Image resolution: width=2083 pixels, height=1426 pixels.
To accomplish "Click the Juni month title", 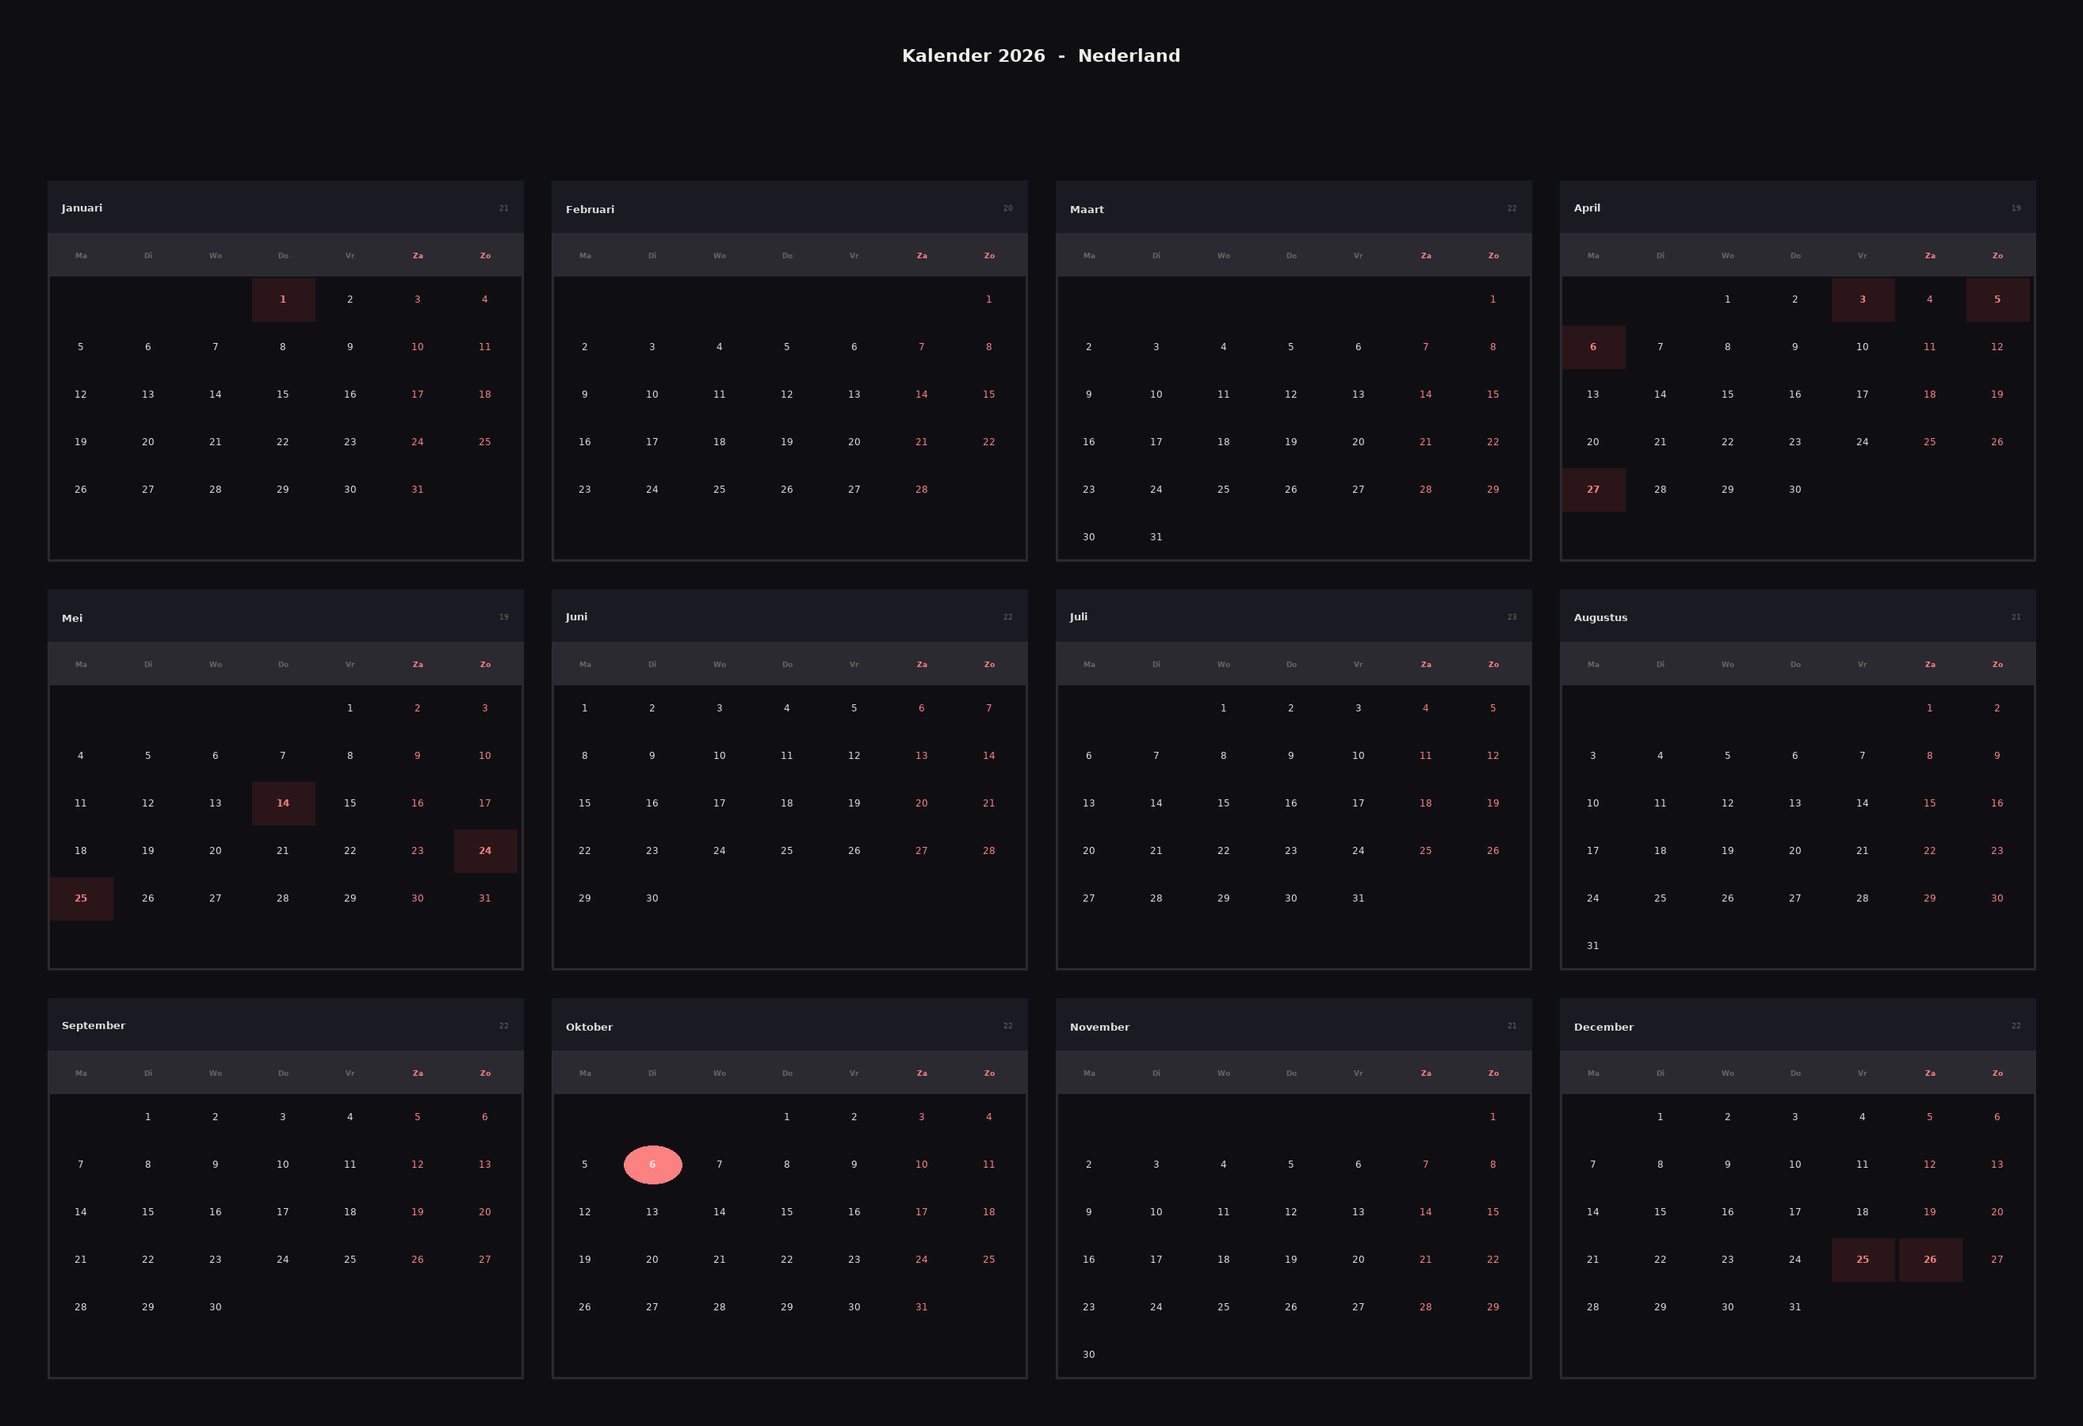I will coord(576,616).
